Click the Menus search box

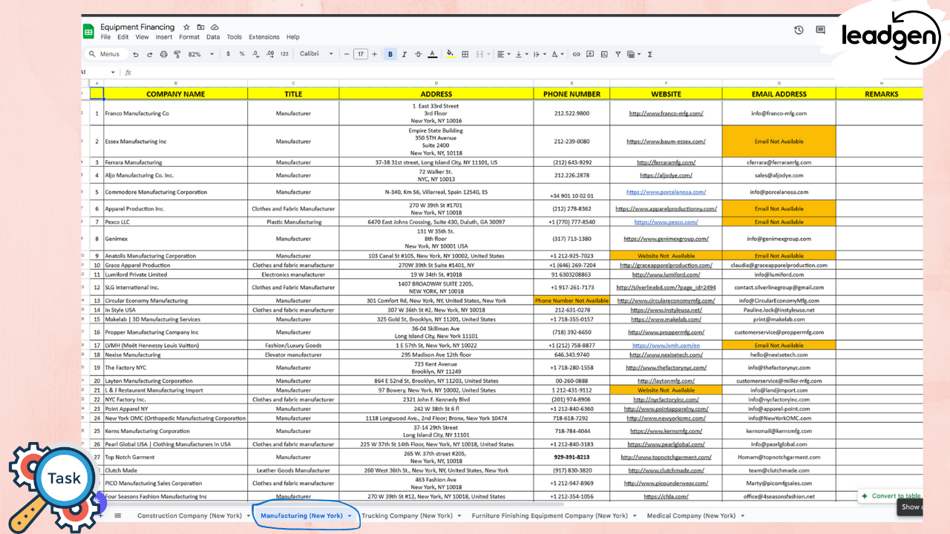click(105, 54)
